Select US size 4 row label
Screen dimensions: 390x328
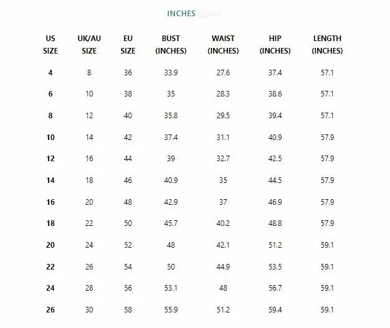(50, 73)
